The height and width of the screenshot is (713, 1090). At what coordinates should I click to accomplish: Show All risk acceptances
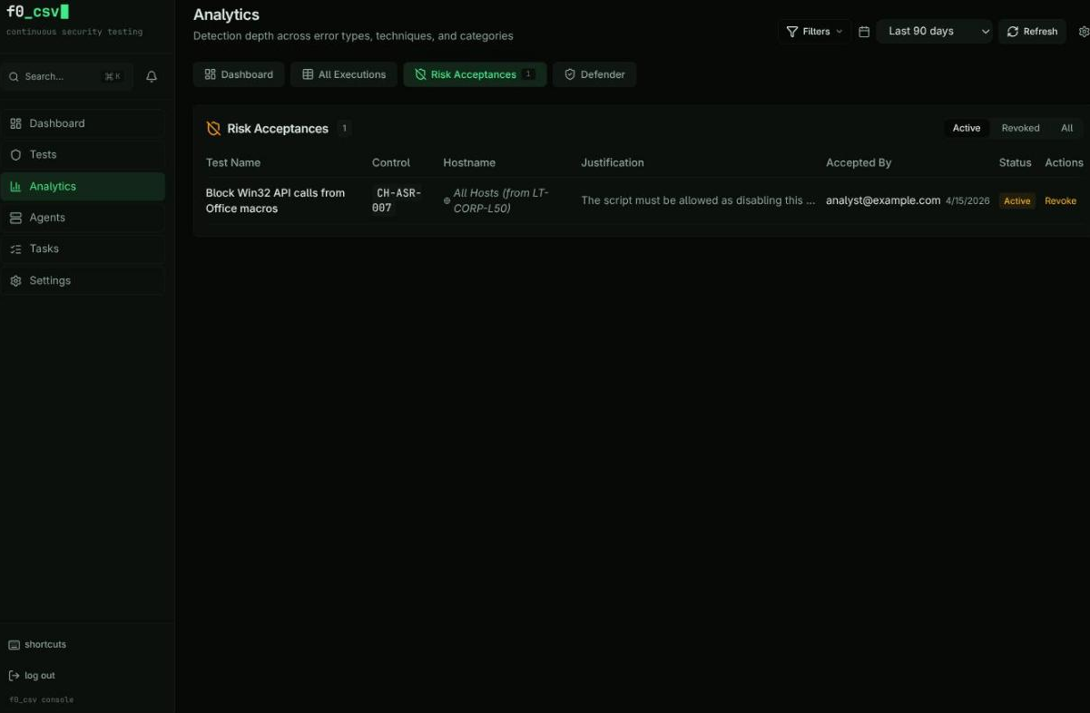tap(1067, 128)
